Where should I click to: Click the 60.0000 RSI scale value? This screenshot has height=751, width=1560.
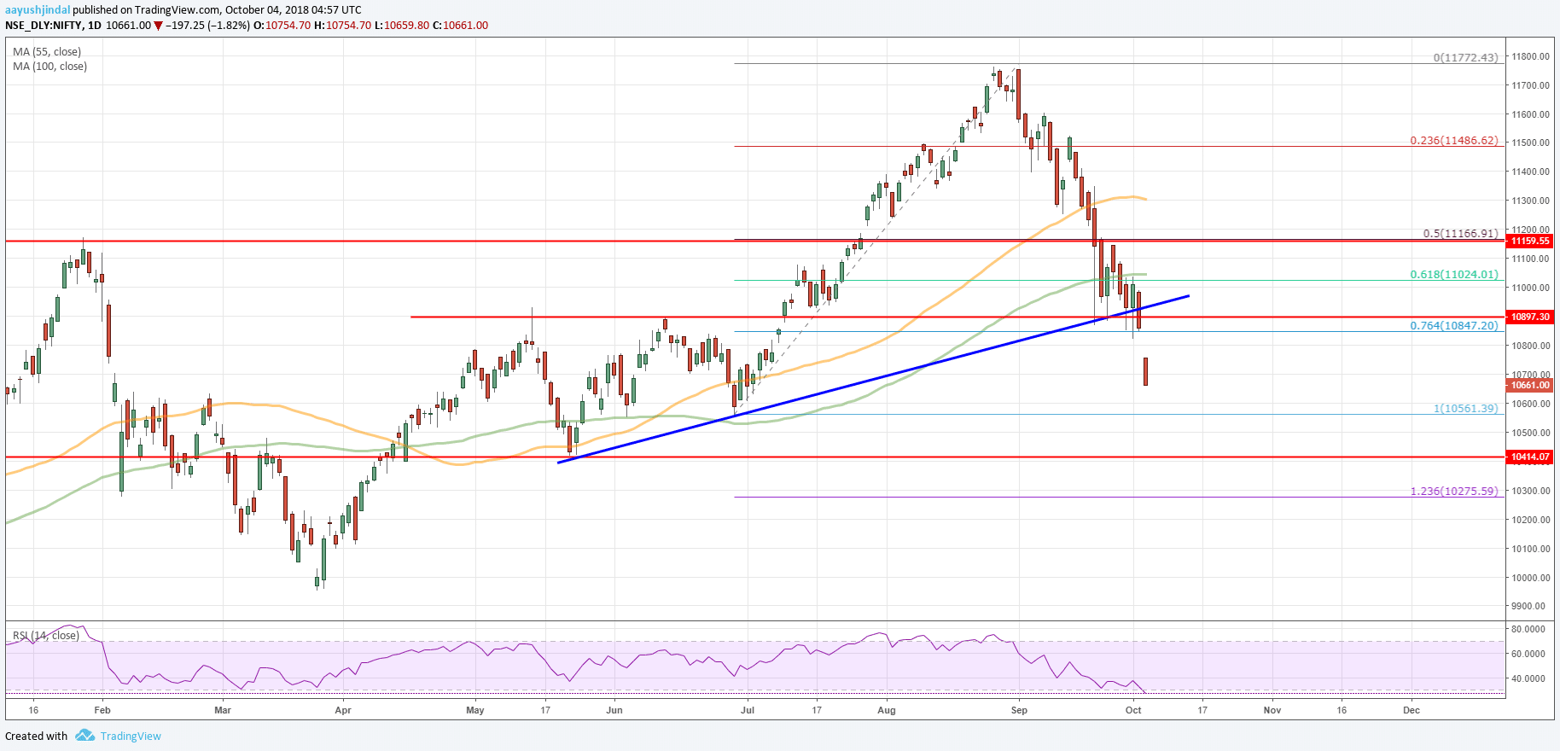[1528, 654]
